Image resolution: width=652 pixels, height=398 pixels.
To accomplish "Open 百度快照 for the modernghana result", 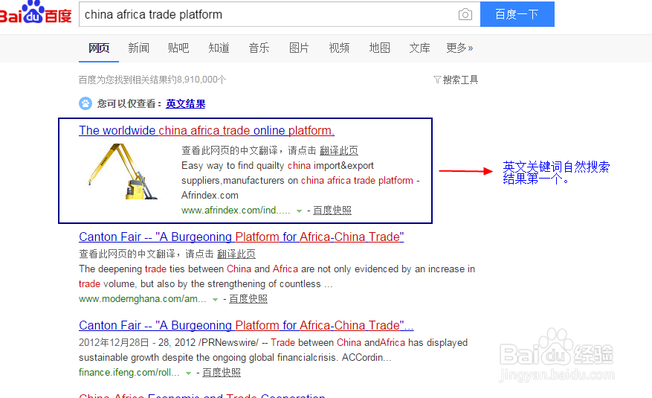I will pyautogui.click(x=248, y=298).
